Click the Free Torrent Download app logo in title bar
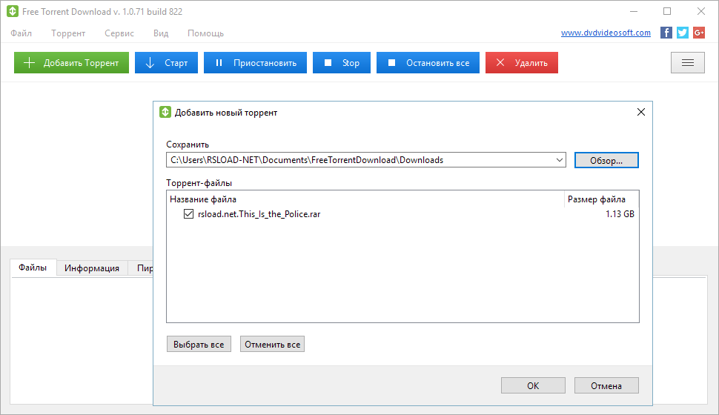The height and width of the screenshot is (415, 719). [x=13, y=11]
